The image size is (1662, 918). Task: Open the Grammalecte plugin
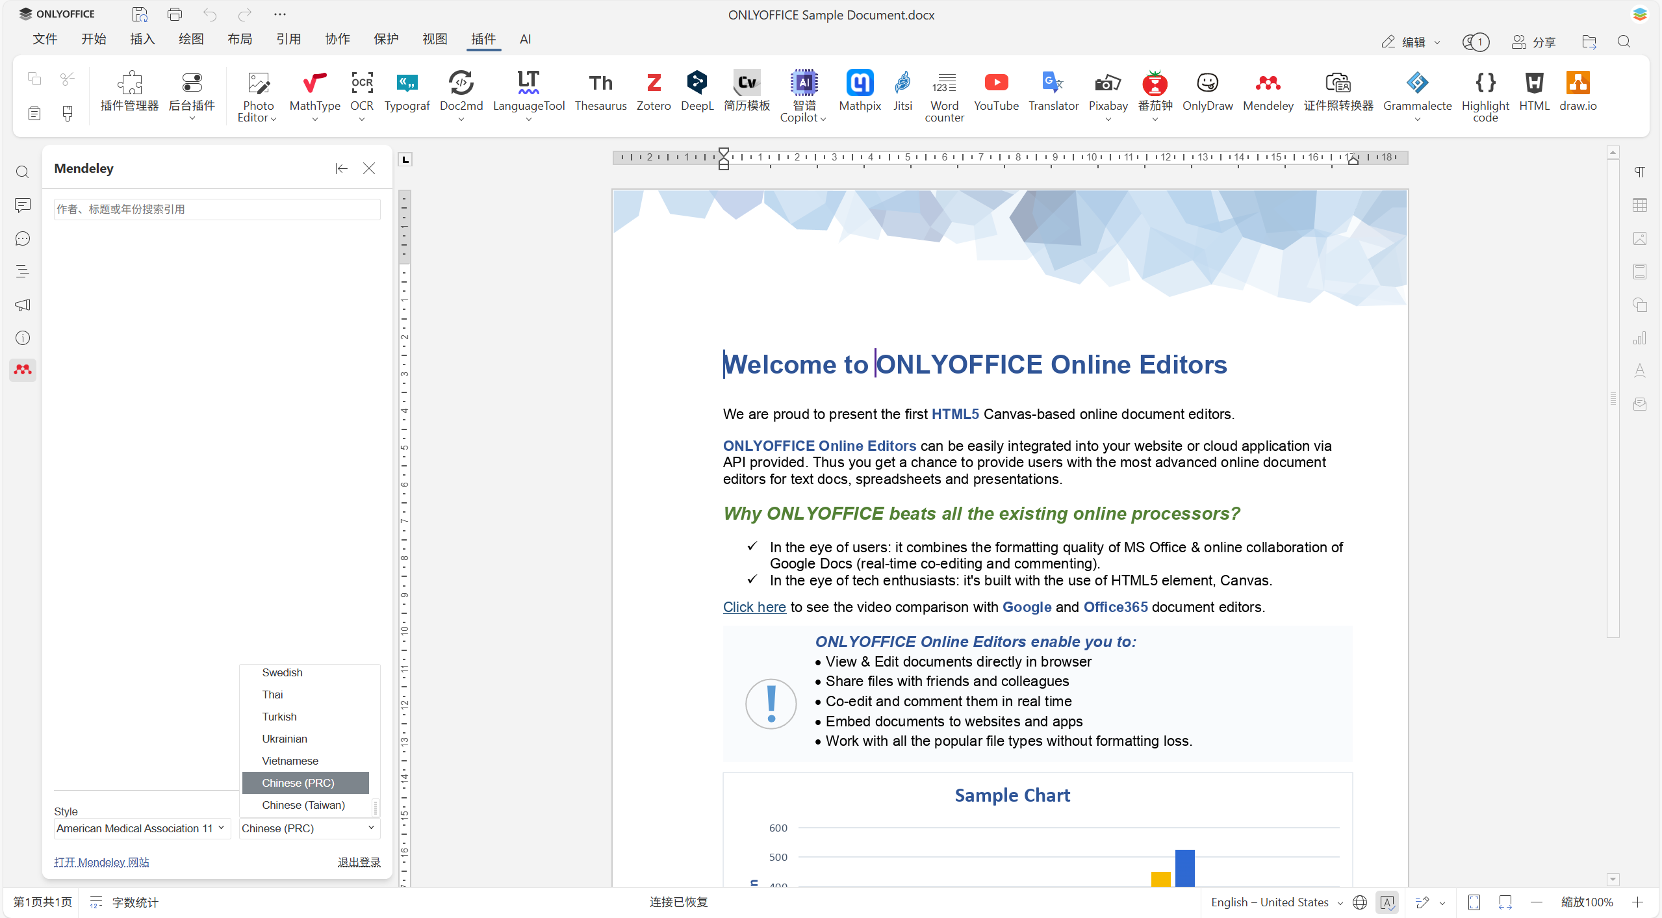pos(1417,96)
